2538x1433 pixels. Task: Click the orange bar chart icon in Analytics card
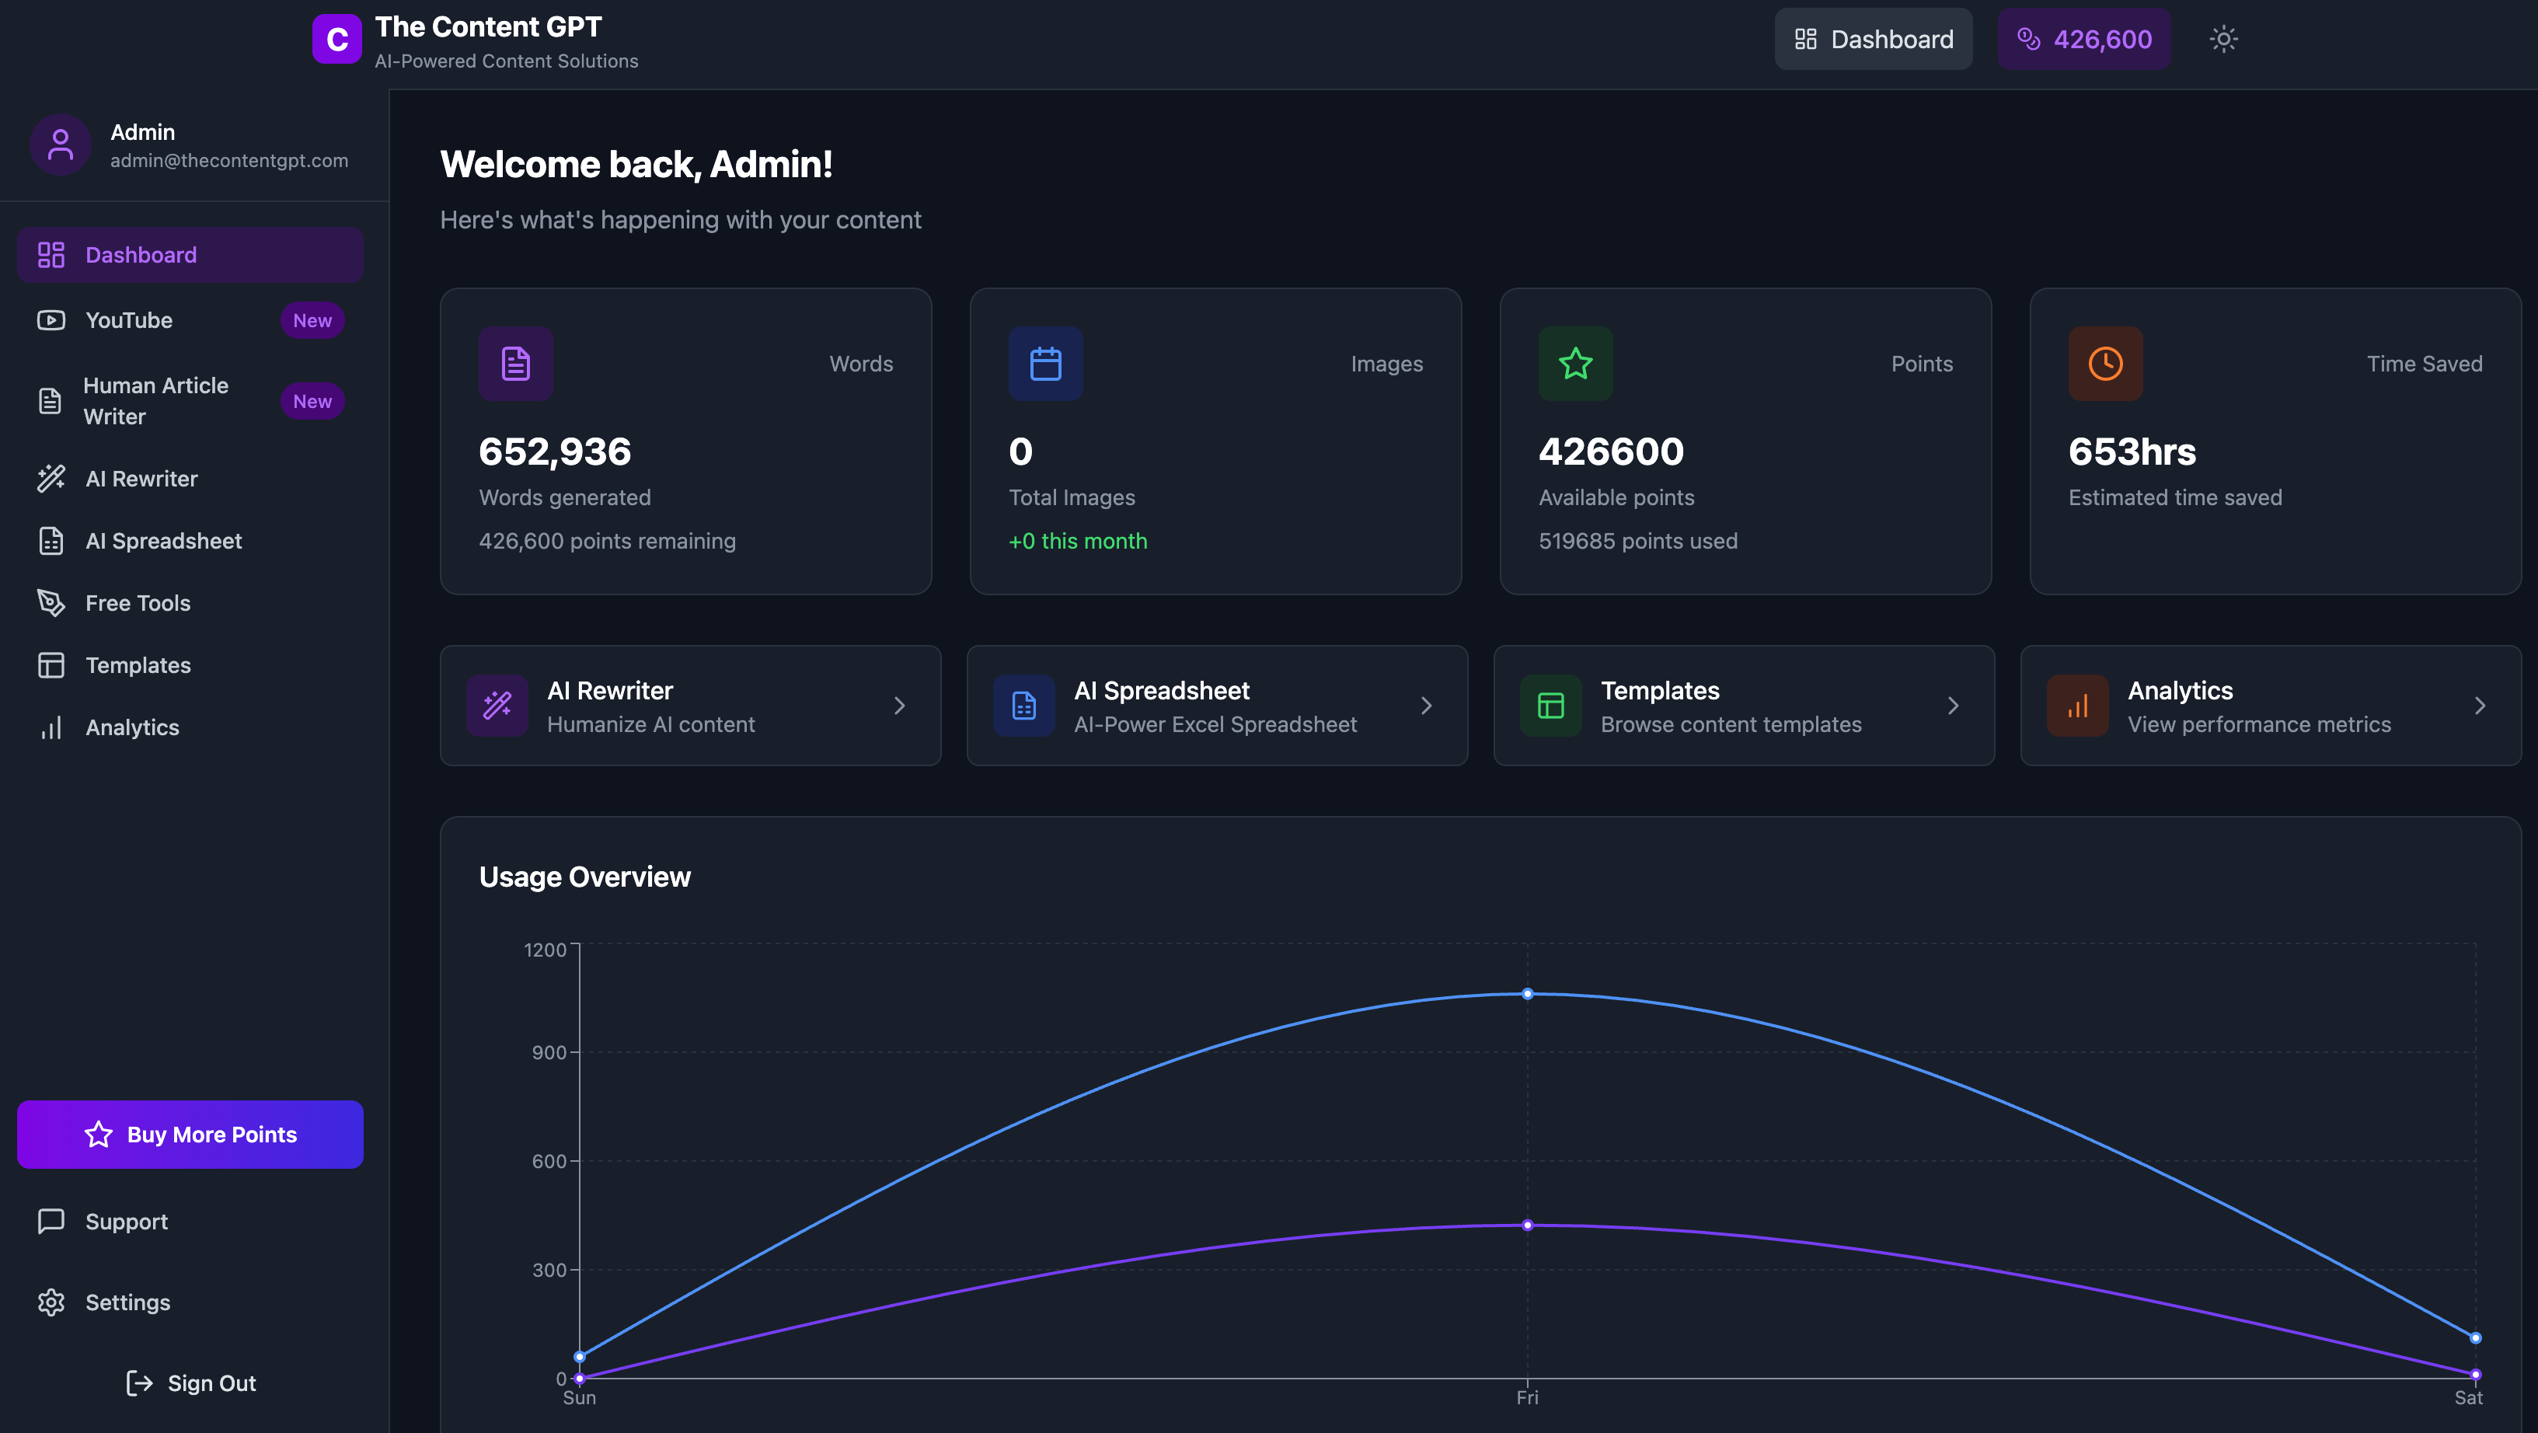[2078, 706]
